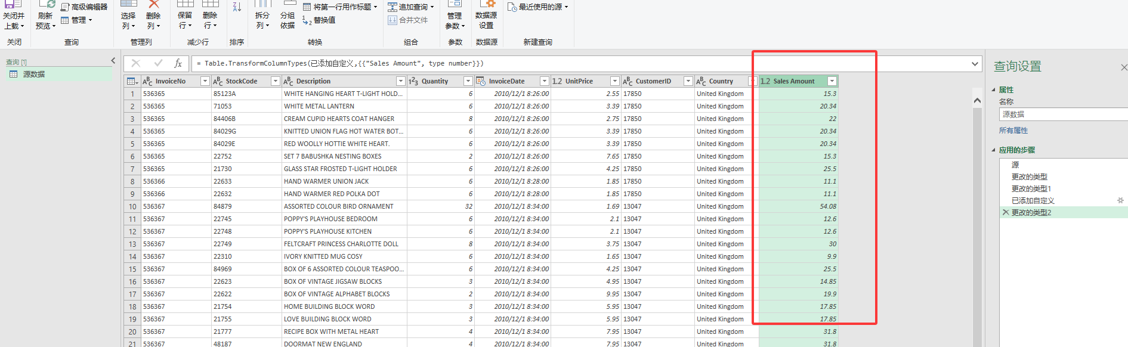Select the 源 applied step
Screen dimensions: 1128x347
(1015, 165)
